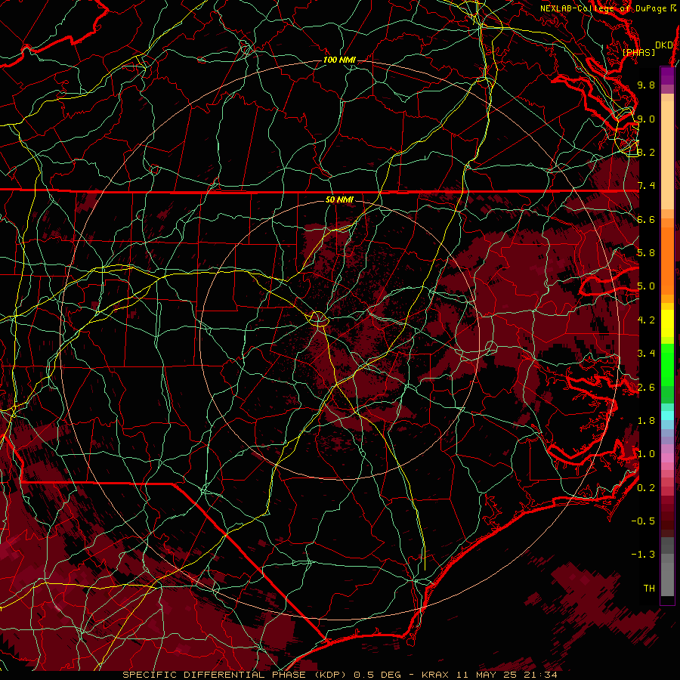Image resolution: width=680 pixels, height=680 pixels.
Task: Click the 50 NMI range ring label
Action: pyautogui.click(x=339, y=199)
